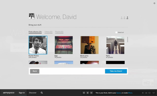Close the welcome overlay with the X icon
Screen dimensions: 157x96
click(154, 3)
